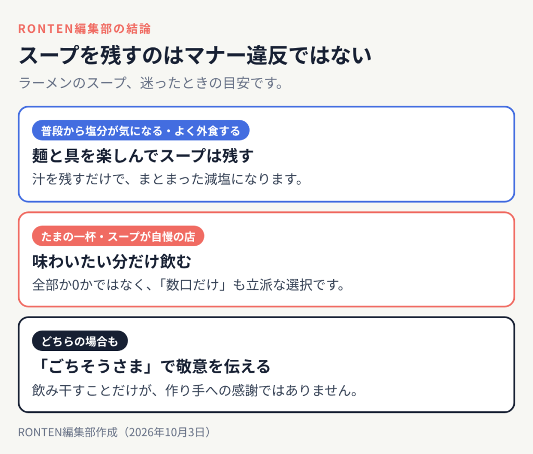This screenshot has height=454, width=533.
Task: Click the red pill たまの一杯・スープが自慢の店
Action: click(x=118, y=236)
